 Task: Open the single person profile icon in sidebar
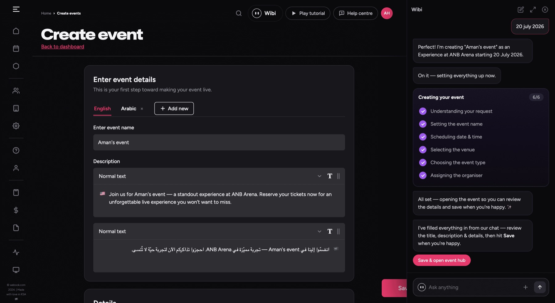pyautogui.click(x=16, y=168)
